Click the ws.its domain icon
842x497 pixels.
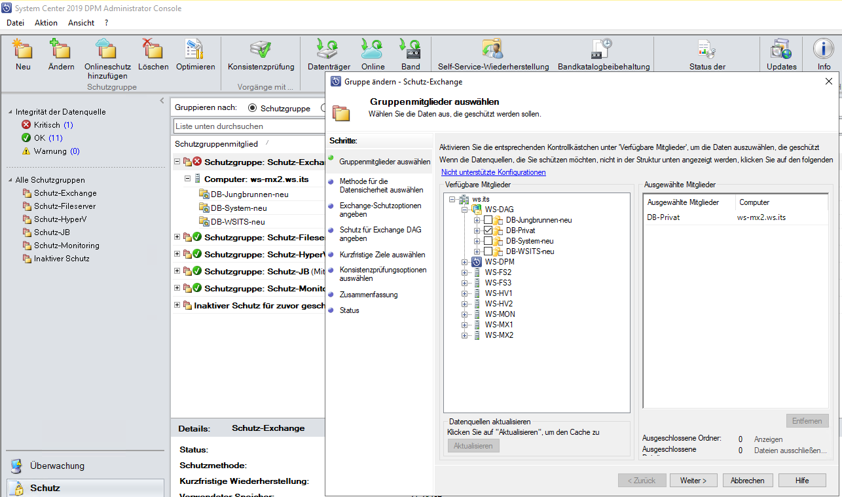(464, 199)
